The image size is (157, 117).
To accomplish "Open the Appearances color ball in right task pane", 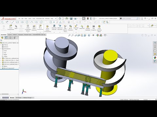I will pyautogui.click(x=155, y=58).
